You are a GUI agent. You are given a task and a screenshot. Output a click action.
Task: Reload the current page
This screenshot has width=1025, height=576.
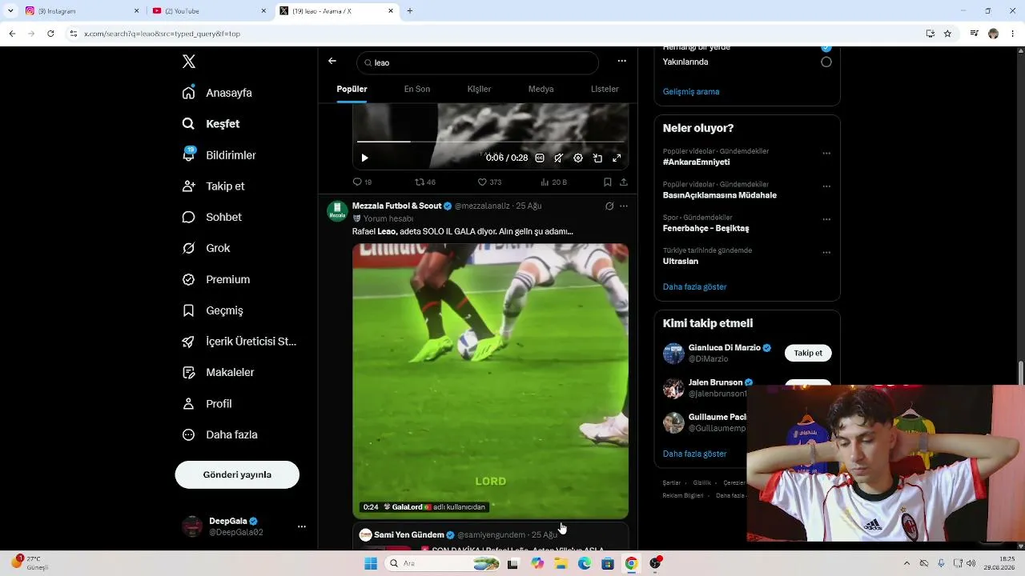(50, 34)
